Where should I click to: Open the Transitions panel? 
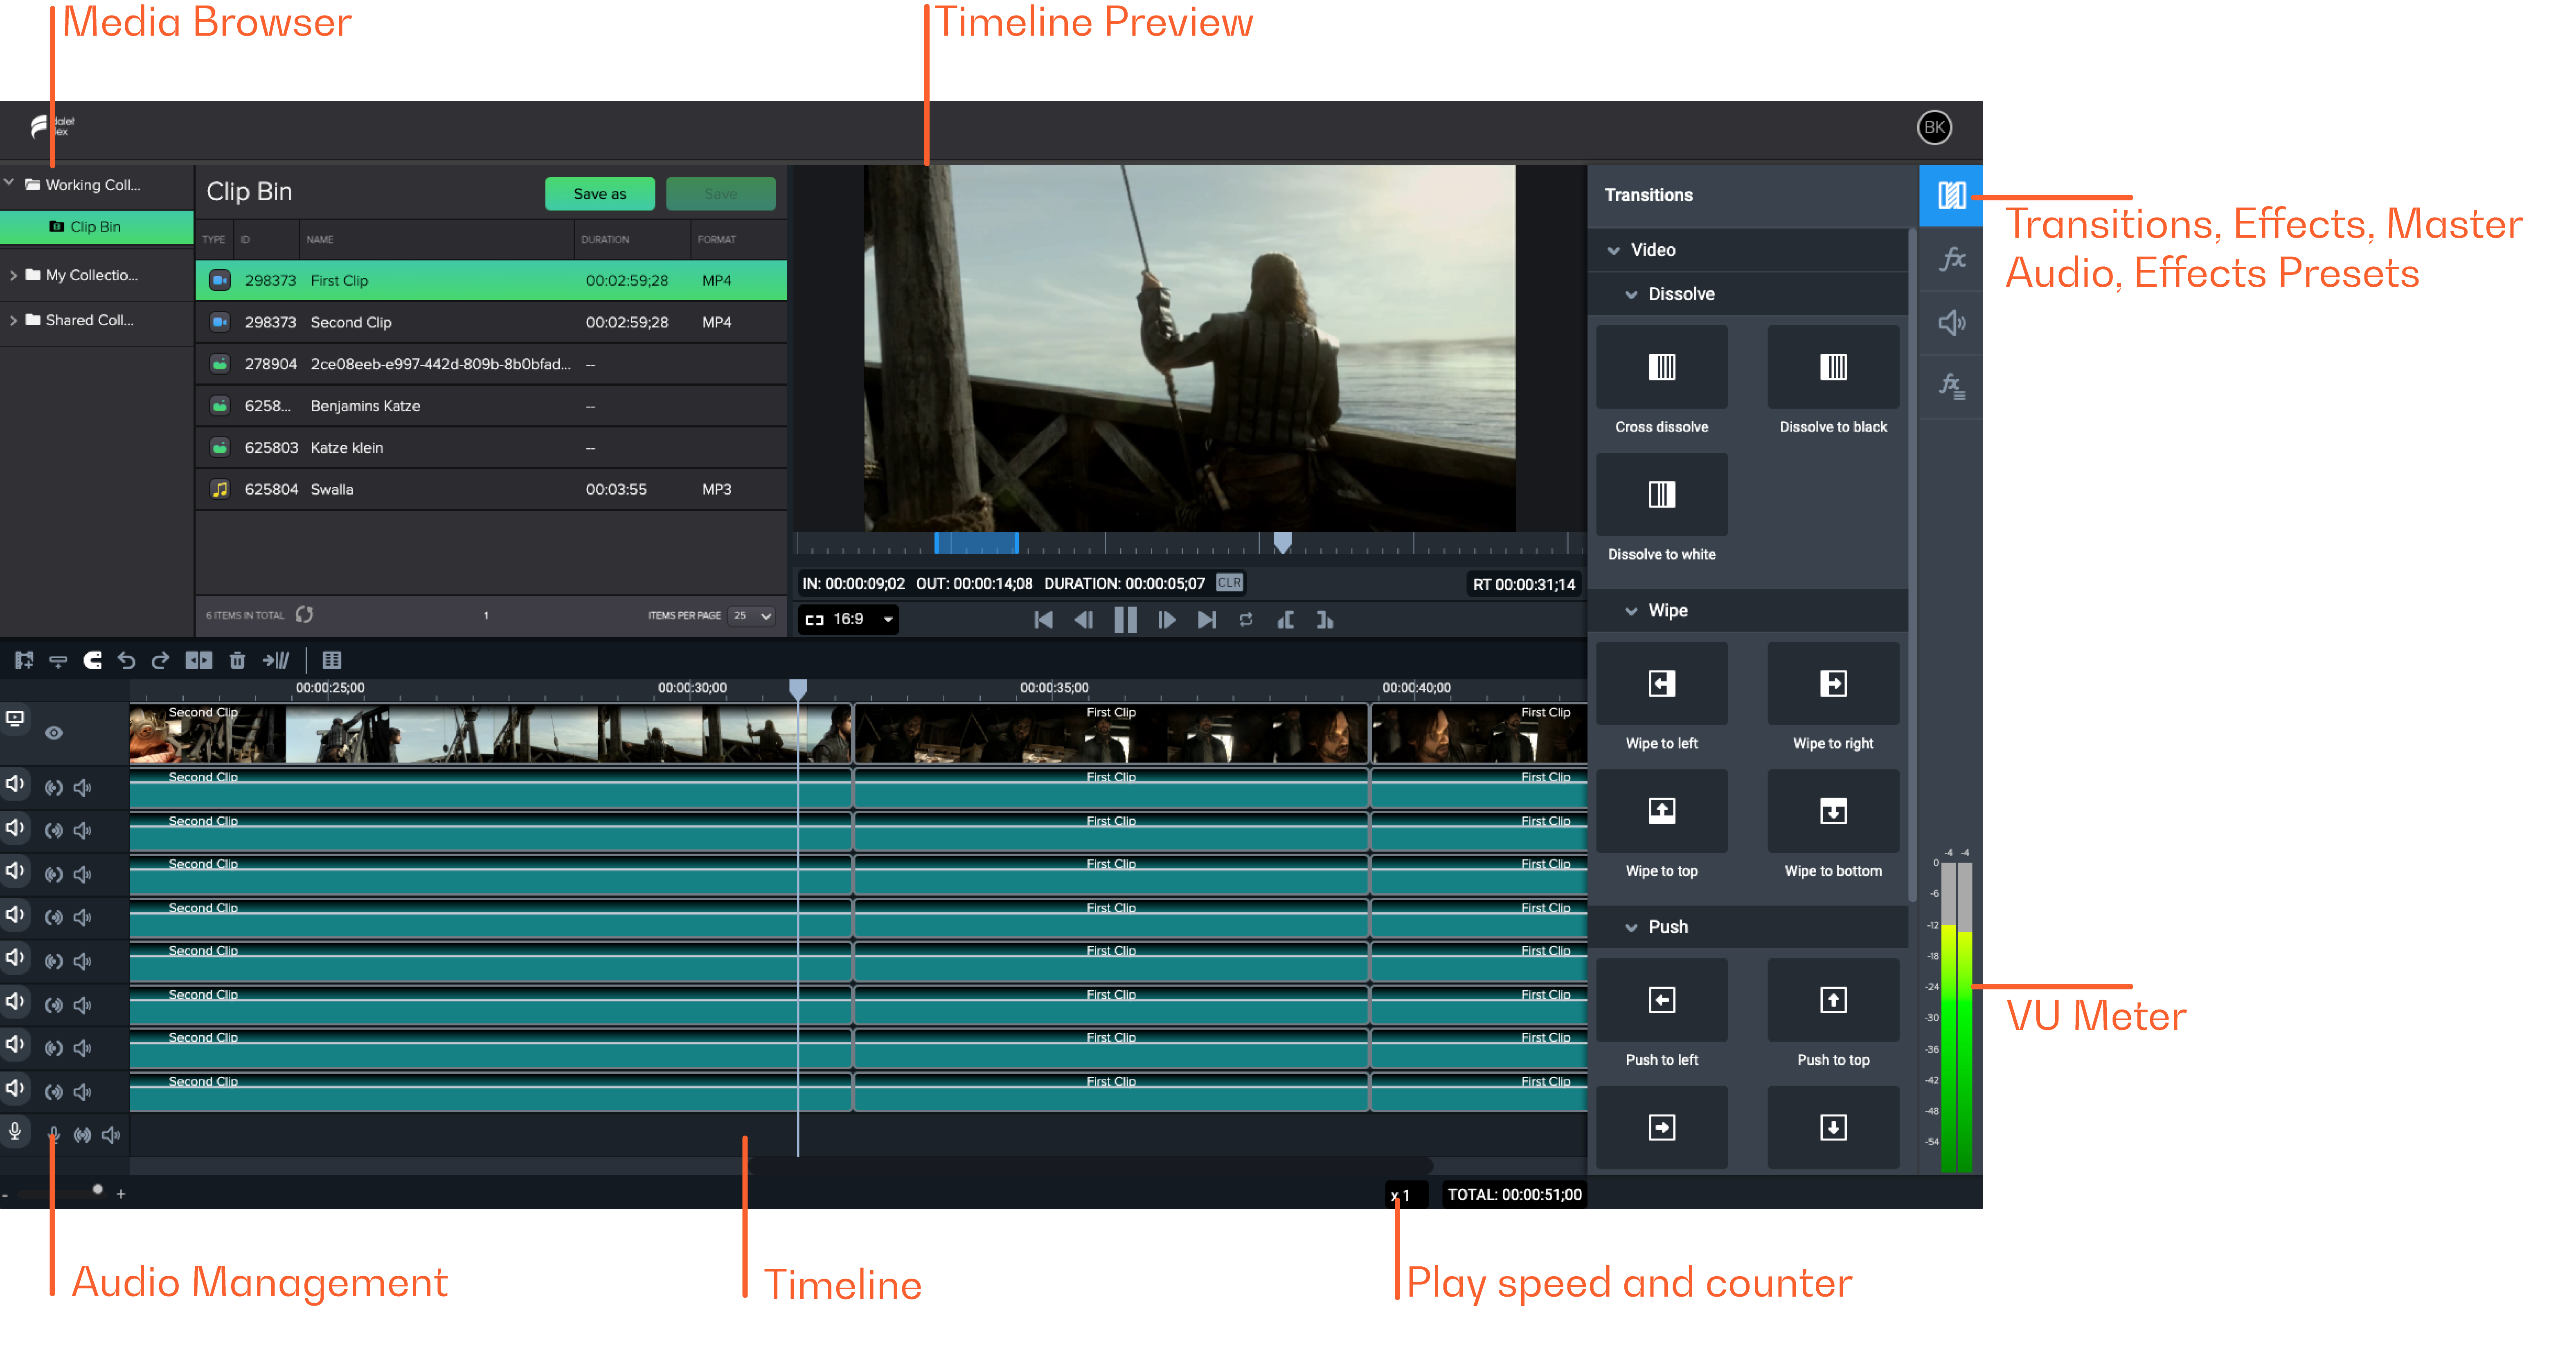(x=1950, y=196)
